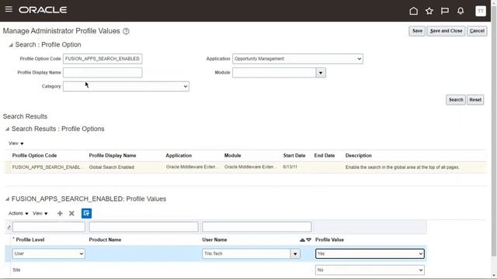Collapse Search : Profile Option section

click(11, 45)
